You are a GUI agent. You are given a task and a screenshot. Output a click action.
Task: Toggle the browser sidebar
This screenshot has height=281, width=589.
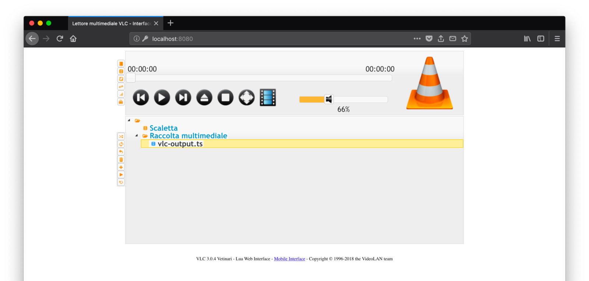coord(541,39)
